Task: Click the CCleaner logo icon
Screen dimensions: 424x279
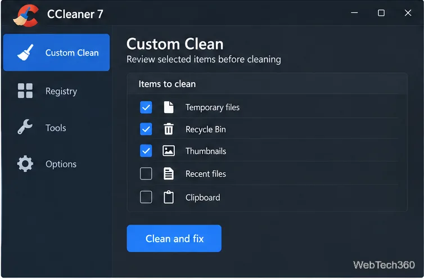Action: point(26,15)
